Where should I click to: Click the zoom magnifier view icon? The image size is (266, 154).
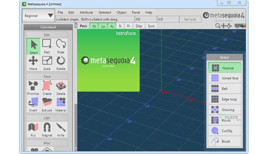[218, 26]
